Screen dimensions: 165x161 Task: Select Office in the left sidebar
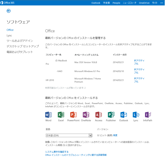click(x=10, y=30)
